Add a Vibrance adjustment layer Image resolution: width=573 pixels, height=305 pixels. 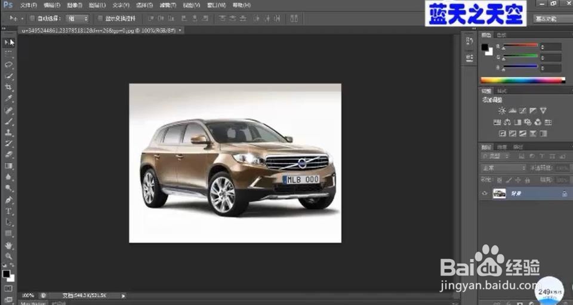click(x=543, y=110)
